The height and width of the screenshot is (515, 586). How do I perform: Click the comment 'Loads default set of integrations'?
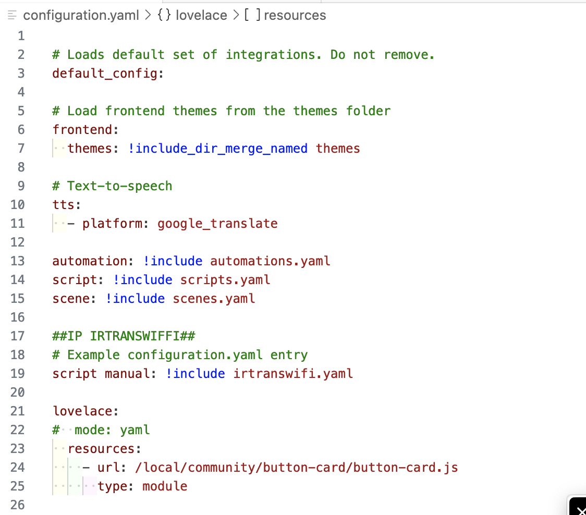click(x=243, y=55)
